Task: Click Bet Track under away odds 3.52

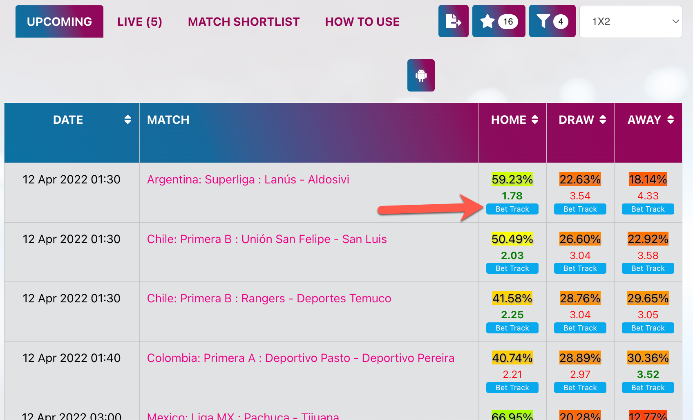Action: [x=648, y=388]
